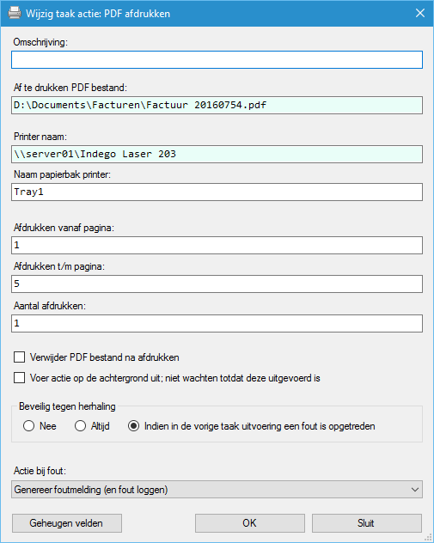Viewport: 434px width, 543px height.
Task: Open the Actie bij fout dropdown
Action: tap(217, 490)
